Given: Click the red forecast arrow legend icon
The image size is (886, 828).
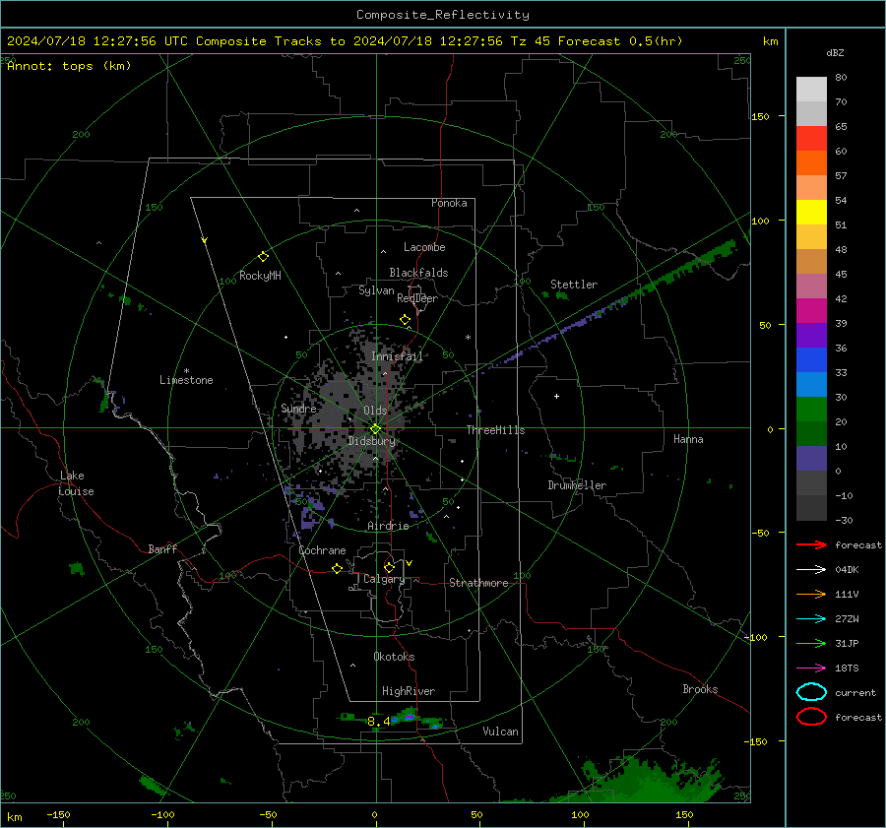Looking at the screenshot, I should [811, 544].
